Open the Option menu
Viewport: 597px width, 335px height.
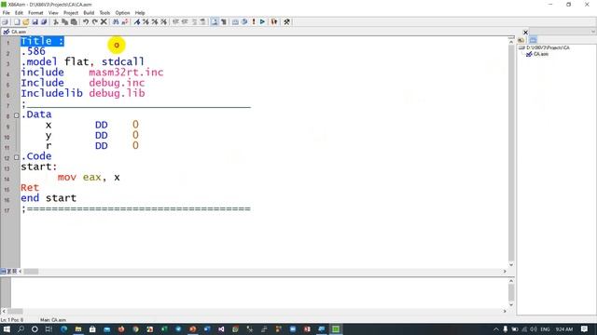point(122,13)
